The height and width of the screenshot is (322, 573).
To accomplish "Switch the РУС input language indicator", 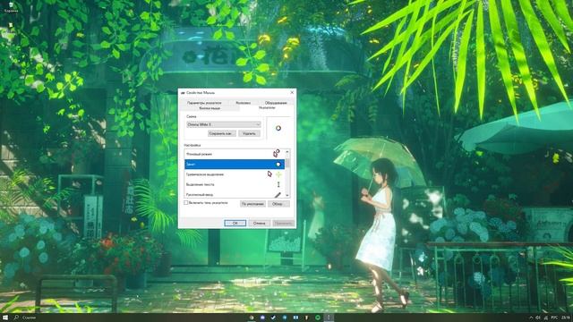I will pyautogui.click(x=554, y=318).
